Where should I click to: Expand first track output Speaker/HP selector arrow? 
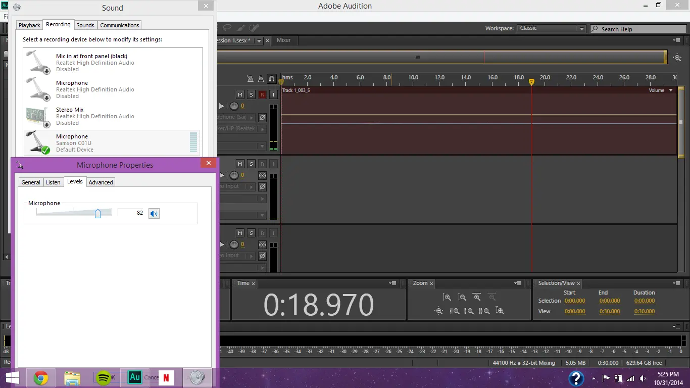(x=262, y=129)
